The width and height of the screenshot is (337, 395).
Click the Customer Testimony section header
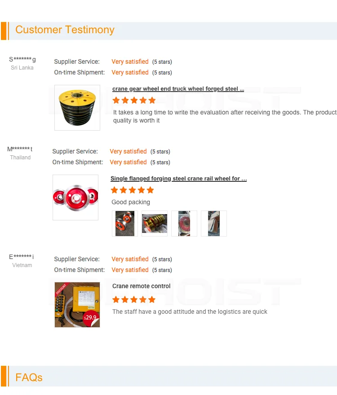pos(65,30)
